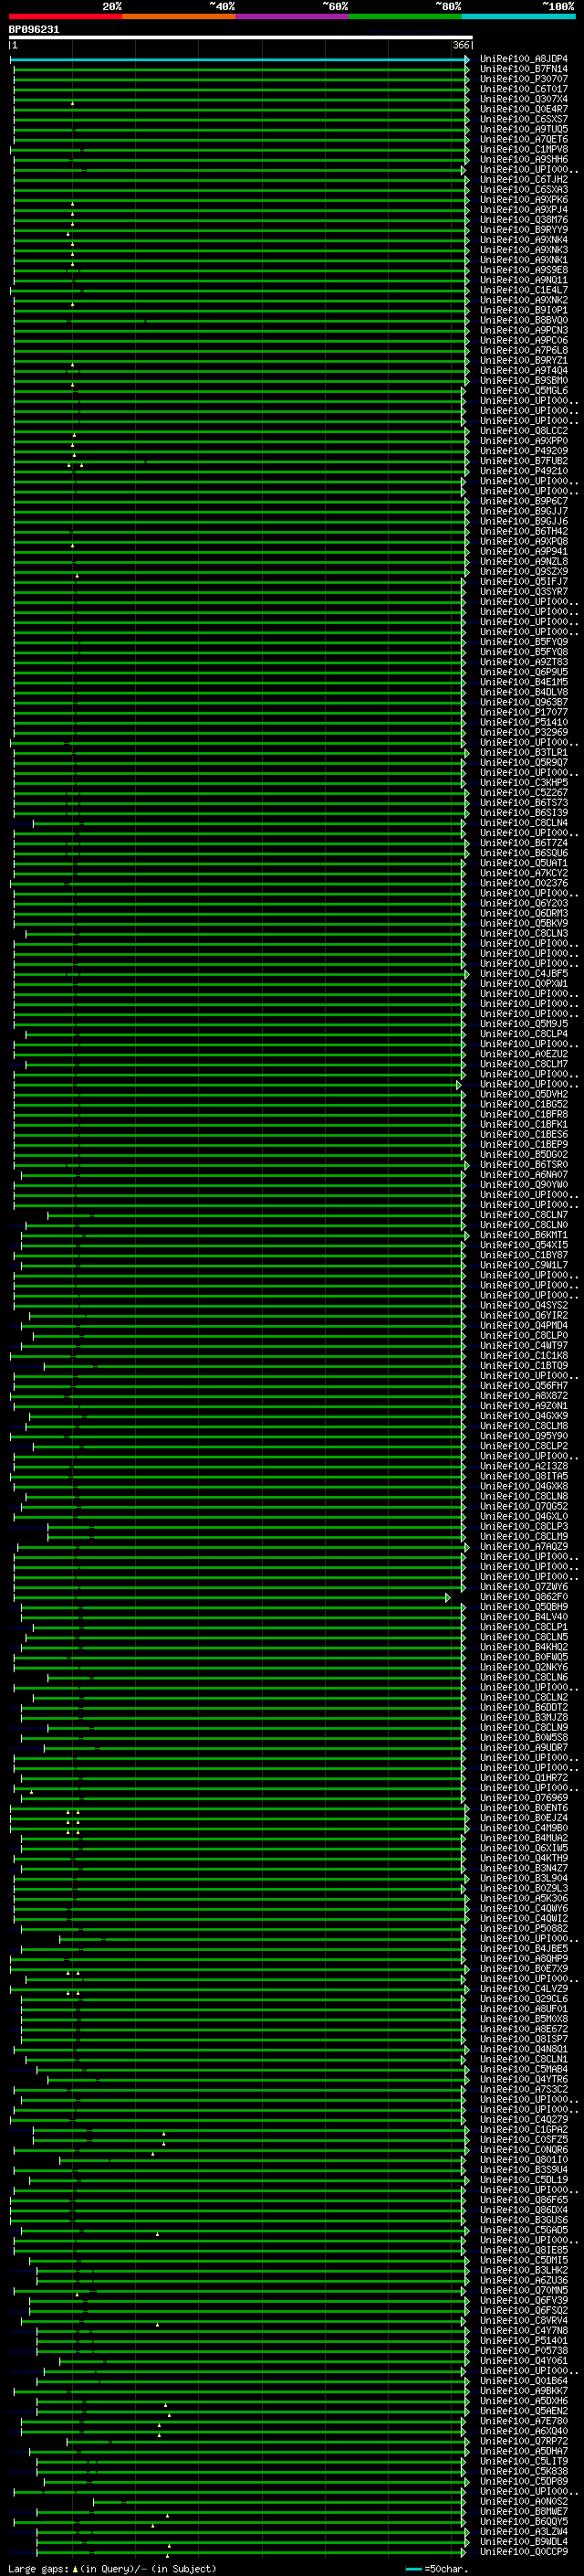Viewport: 584px width, 2576px height.
Task: Select the UniRef100_Q9SZX9 label
Action: click(x=523, y=571)
